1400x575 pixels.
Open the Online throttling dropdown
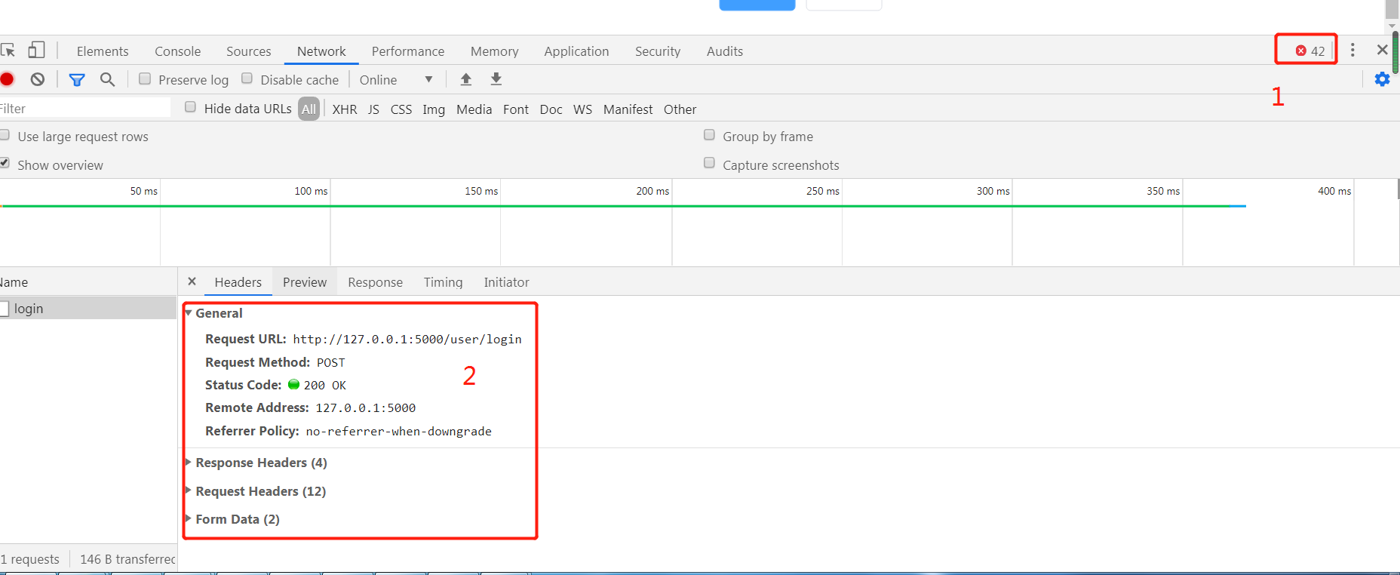[396, 80]
